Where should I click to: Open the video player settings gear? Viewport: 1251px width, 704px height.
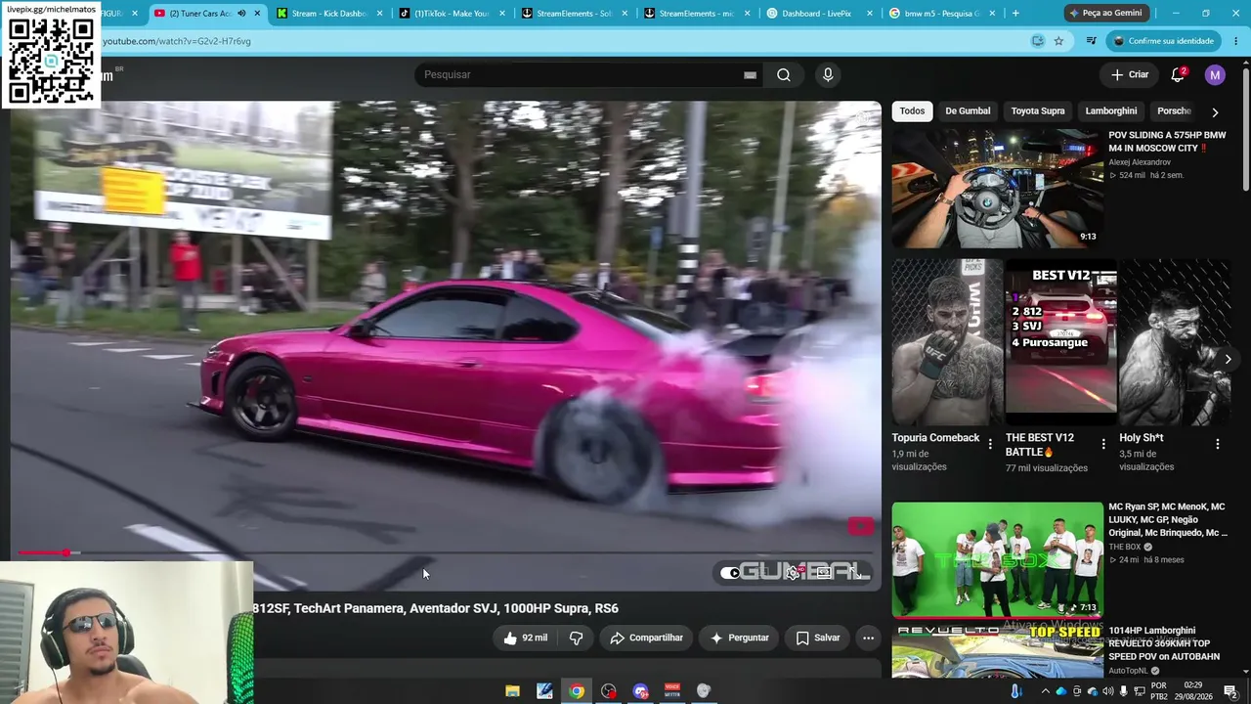coord(793,573)
